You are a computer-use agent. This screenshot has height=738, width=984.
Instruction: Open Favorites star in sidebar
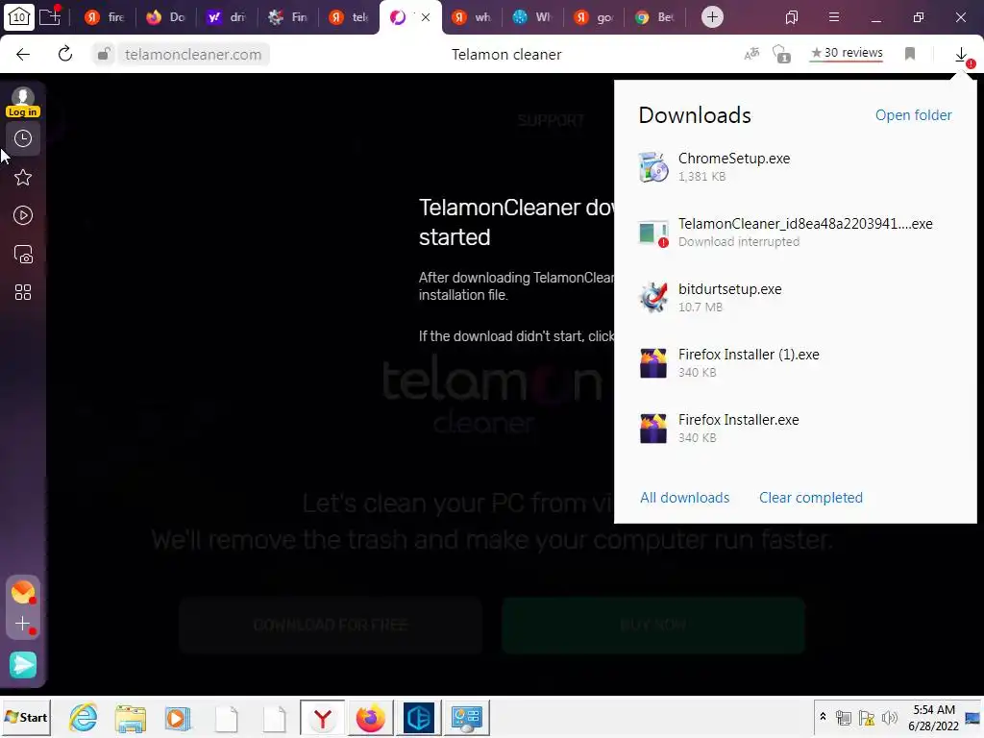pyautogui.click(x=23, y=178)
